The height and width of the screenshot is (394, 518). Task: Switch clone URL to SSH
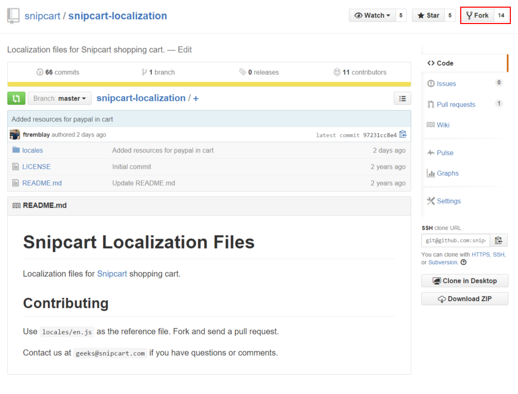pos(499,254)
